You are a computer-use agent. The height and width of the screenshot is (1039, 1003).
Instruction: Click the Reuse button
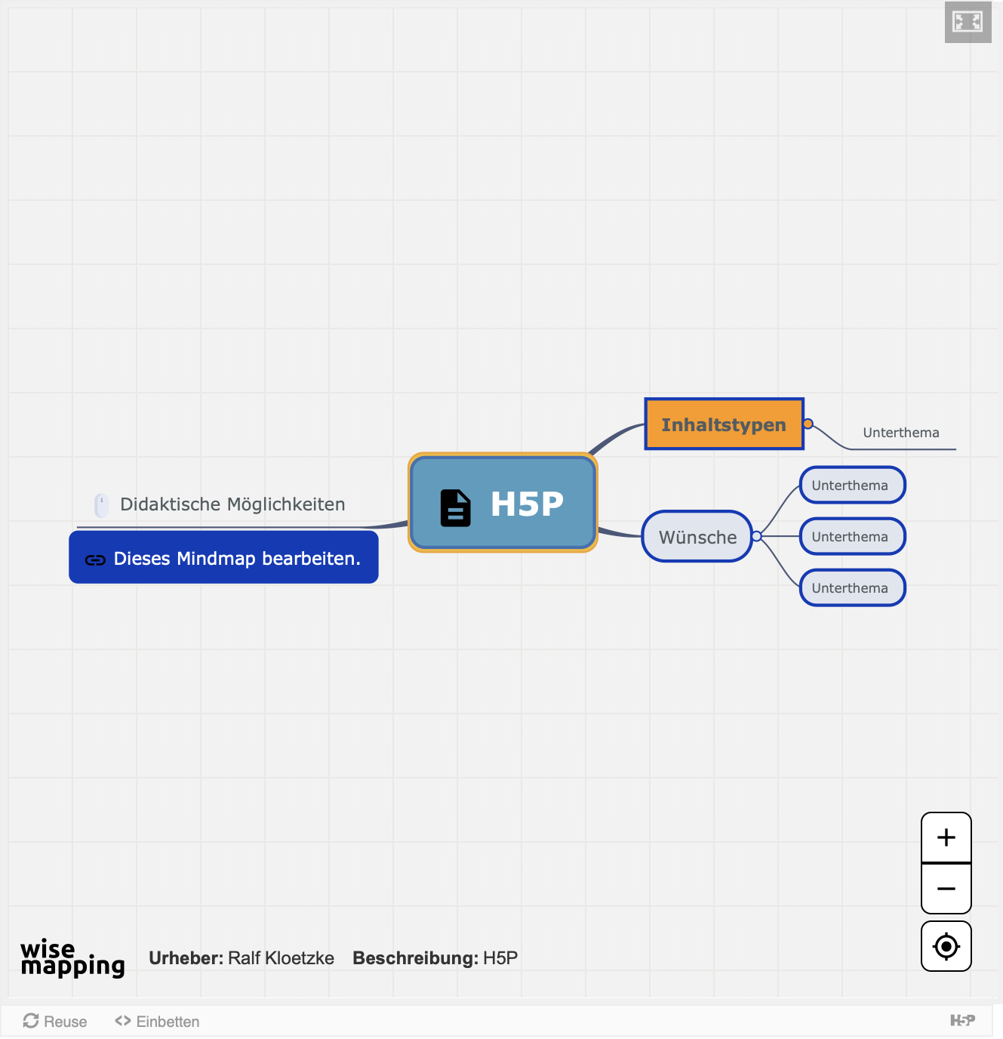(x=55, y=1022)
